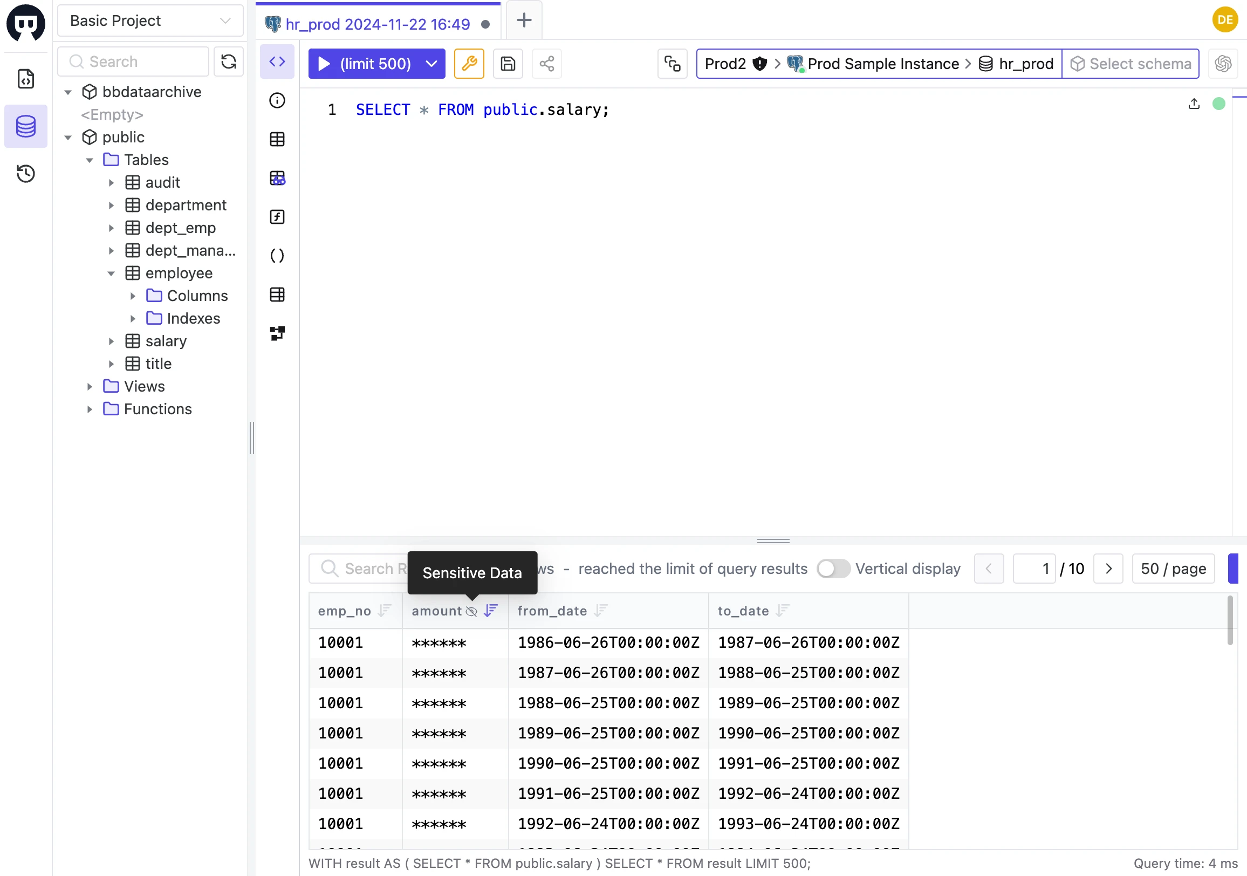
Task: Reveal the masked amount column values
Action: [471, 611]
